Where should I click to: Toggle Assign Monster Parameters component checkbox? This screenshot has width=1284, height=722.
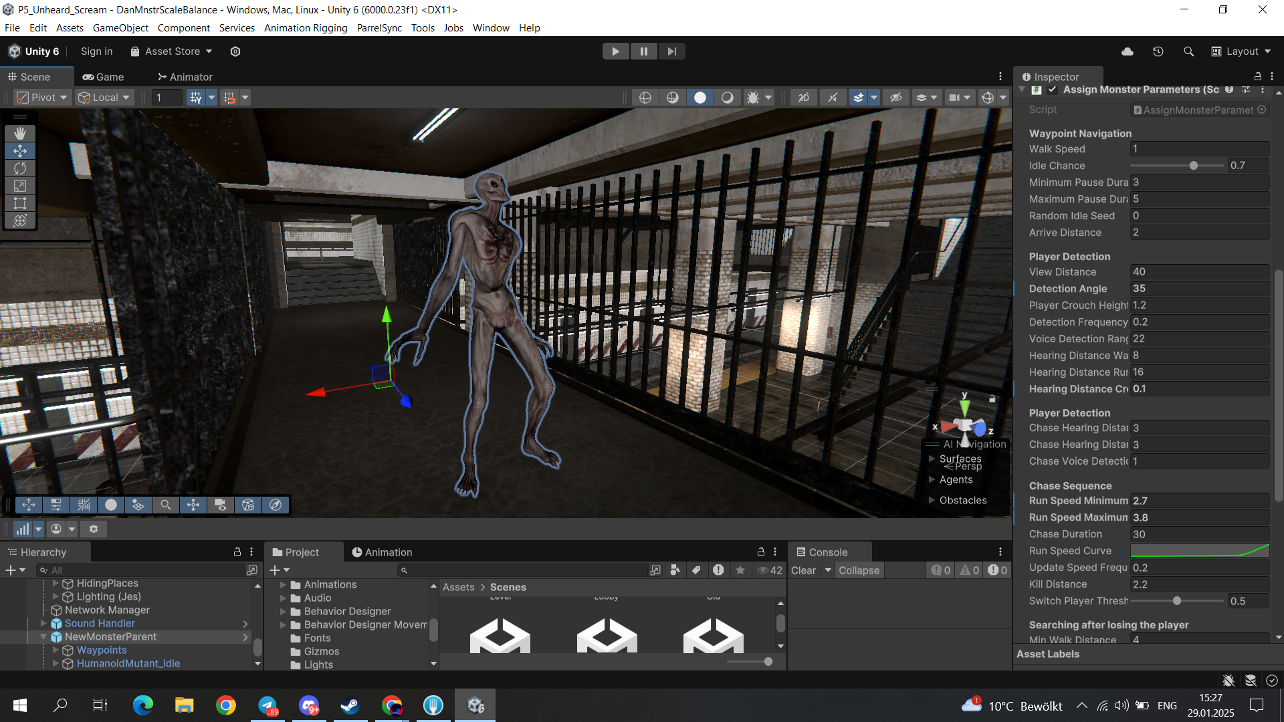click(x=1052, y=90)
